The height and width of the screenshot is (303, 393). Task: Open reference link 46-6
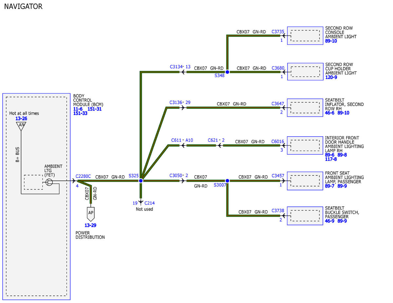[x=330, y=113]
